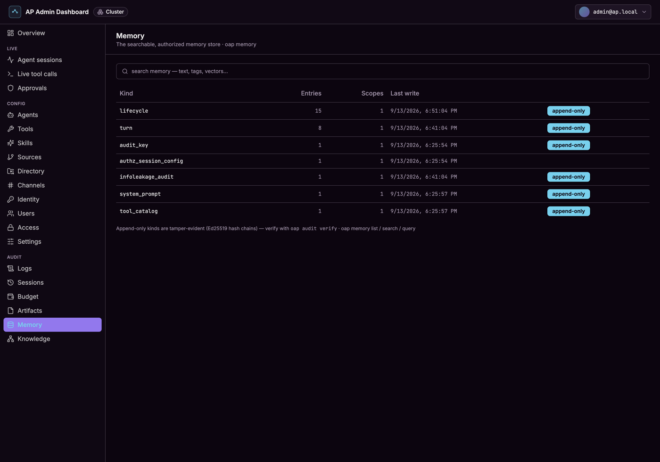Screen dimensions: 660x462
Task: Select the infoleakage_audit kind
Action: click(x=147, y=177)
